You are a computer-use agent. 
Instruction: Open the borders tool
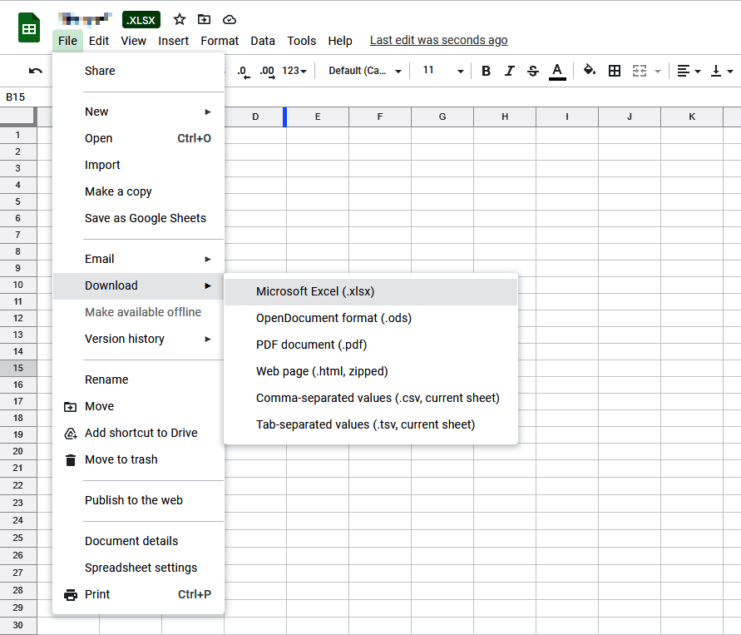point(615,71)
